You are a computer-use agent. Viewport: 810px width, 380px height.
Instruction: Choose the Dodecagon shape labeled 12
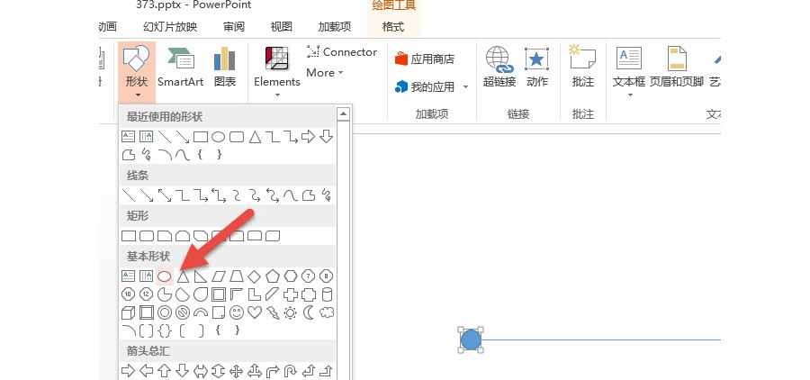(146, 294)
